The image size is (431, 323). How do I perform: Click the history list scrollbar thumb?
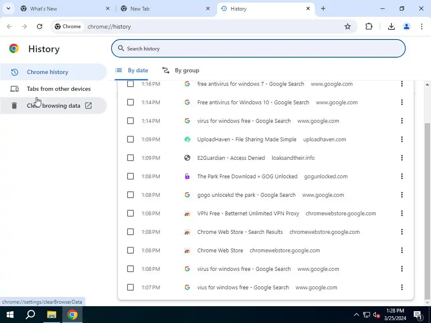[x=427, y=210]
